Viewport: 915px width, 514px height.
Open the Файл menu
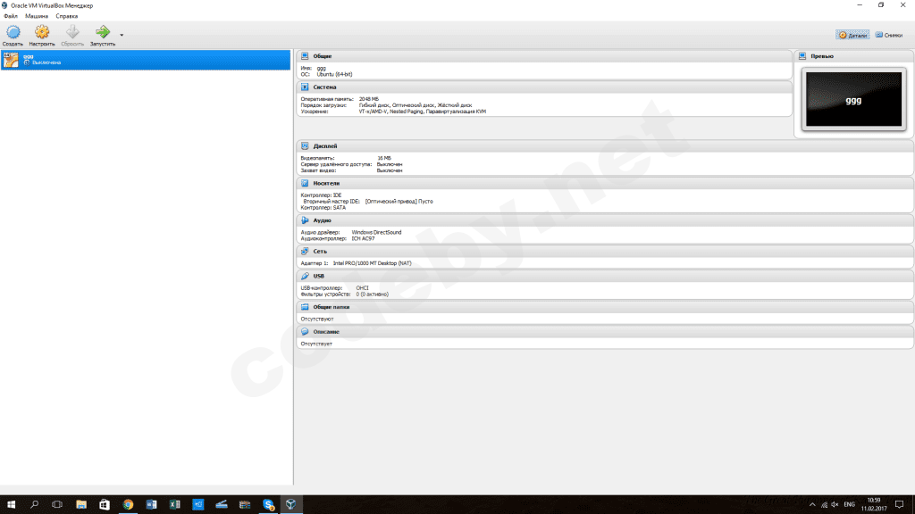(11, 16)
